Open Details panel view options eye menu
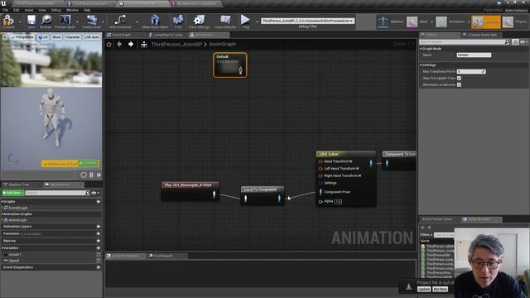Viewport: 530px width, 298px height. tap(524, 42)
